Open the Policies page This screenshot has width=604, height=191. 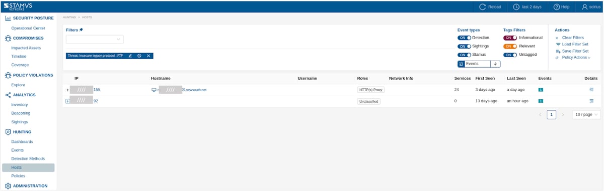pyautogui.click(x=18, y=176)
